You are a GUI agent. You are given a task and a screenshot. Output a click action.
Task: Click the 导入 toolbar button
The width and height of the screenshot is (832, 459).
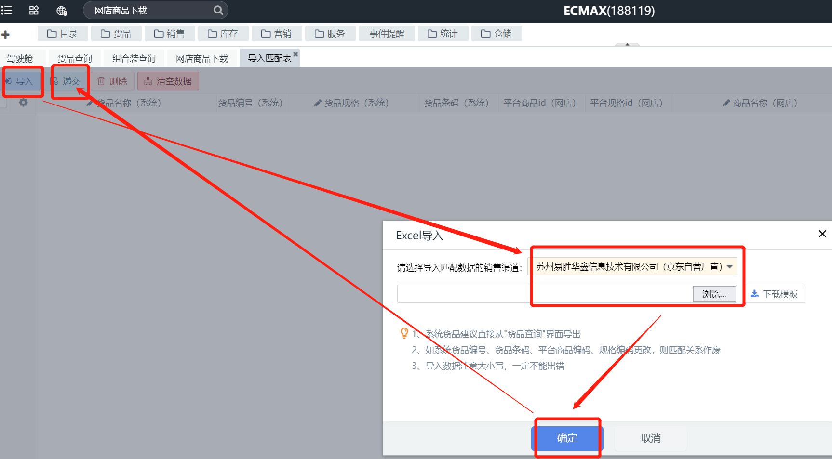tap(21, 81)
